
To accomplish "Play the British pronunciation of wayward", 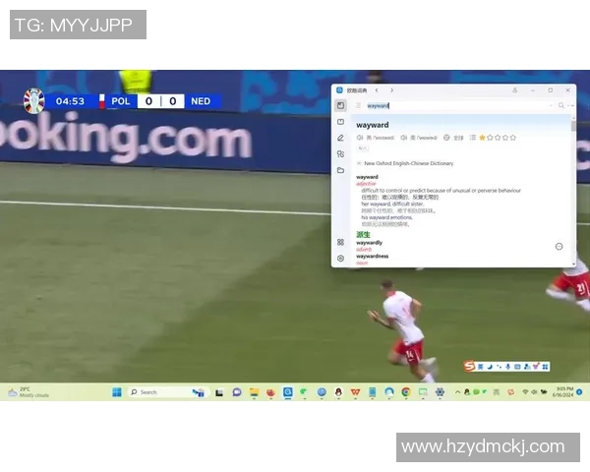I will pos(361,138).
